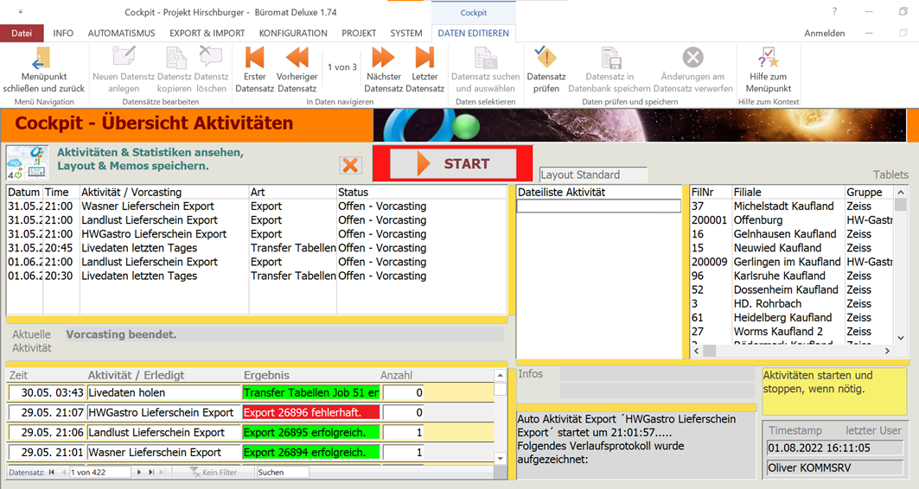Open Hilfe zum Menüpunkt
This screenshot has width=919, height=489.
point(768,59)
